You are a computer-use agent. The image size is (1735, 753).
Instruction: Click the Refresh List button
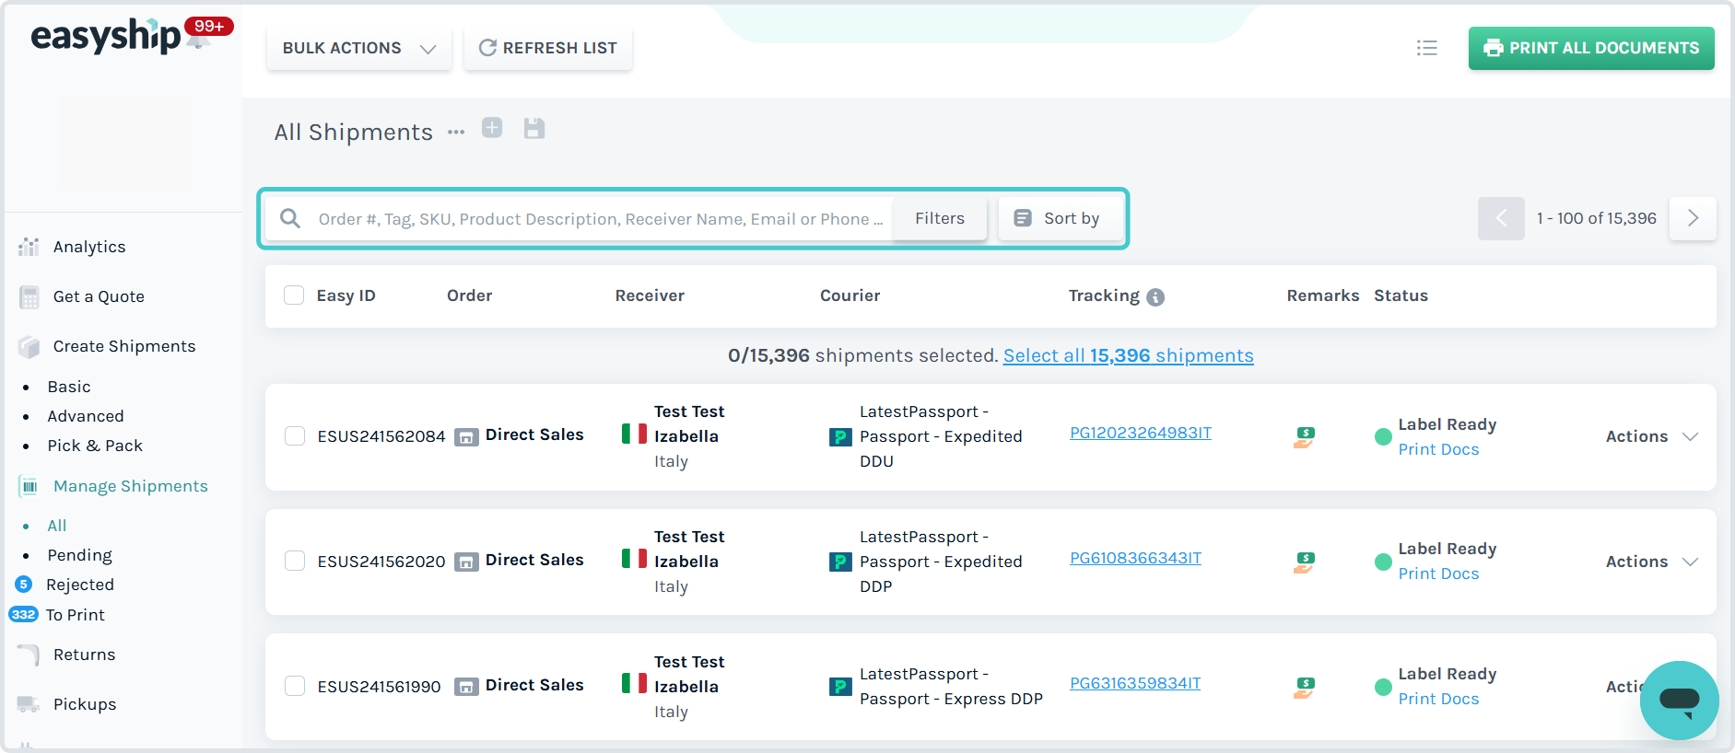[547, 48]
